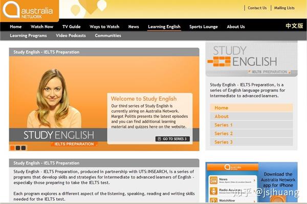The height and width of the screenshot is (204, 307).
Task: Click the News icon in the iPhone app ad
Action: (213, 180)
